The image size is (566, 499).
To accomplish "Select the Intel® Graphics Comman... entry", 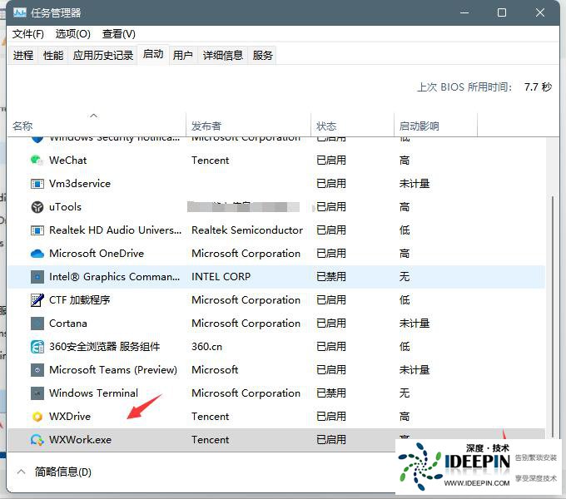I will click(x=114, y=277).
